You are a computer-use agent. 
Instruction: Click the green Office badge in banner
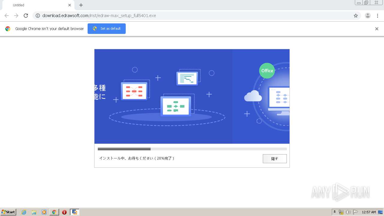point(267,70)
